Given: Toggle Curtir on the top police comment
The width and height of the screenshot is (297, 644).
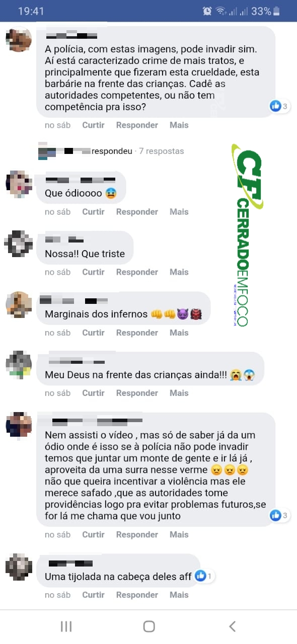Looking at the screenshot, I should click(x=93, y=125).
